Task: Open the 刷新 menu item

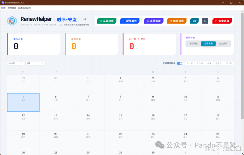Action: (x=3, y=7)
